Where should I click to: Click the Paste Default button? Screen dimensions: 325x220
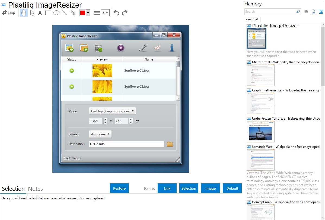pos(232,188)
